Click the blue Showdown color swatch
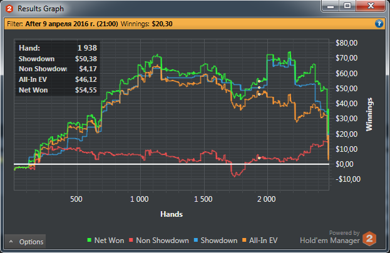Screen dimensions: 390x253 click(x=196, y=240)
